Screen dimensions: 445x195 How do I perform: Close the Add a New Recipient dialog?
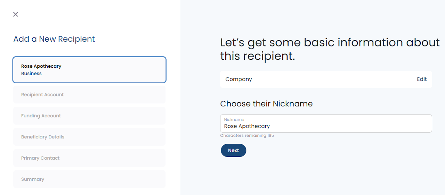tap(15, 14)
